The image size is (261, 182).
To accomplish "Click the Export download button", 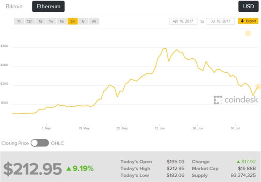I will [248, 21].
